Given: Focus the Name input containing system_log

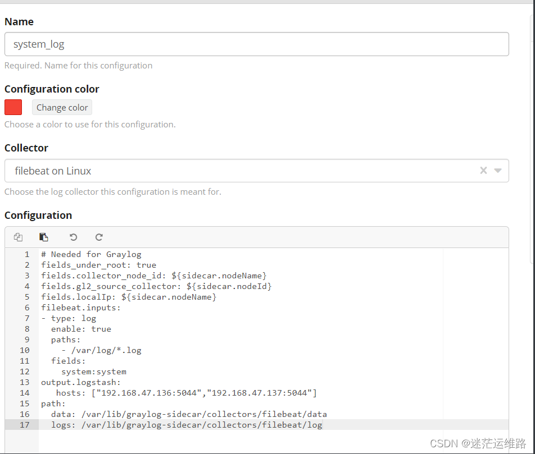Looking at the screenshot, I should pyautogui.click(x=257, y=44).
